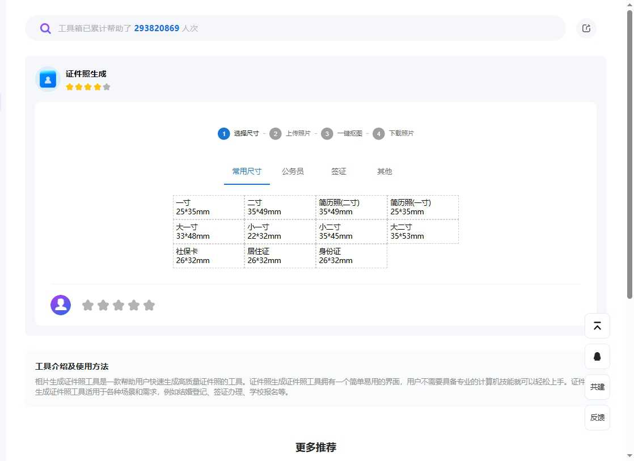
Task: Select the 一寸 25*35mm size option
Action: point(208,207)
